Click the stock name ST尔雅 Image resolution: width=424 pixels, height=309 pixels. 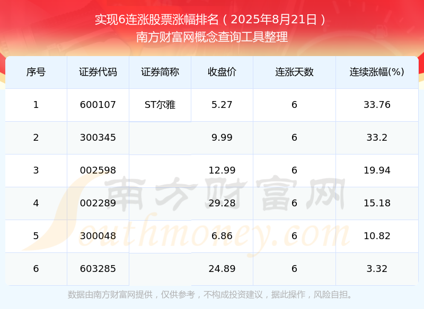[x=160, y=105]
